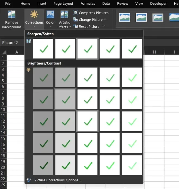
Task: Choose fourth preset in fourth Brightness/Contrast row
Action: point(110,143)
